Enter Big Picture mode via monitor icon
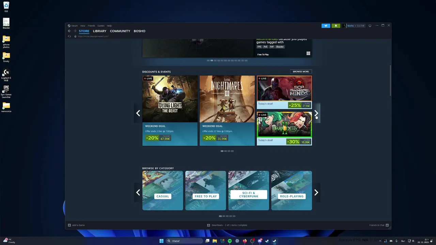This screenshot has height=245, width=436. point(370,26)
